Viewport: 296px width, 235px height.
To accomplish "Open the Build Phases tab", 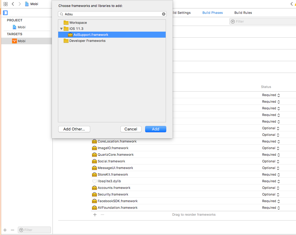I will pos(212,13).
